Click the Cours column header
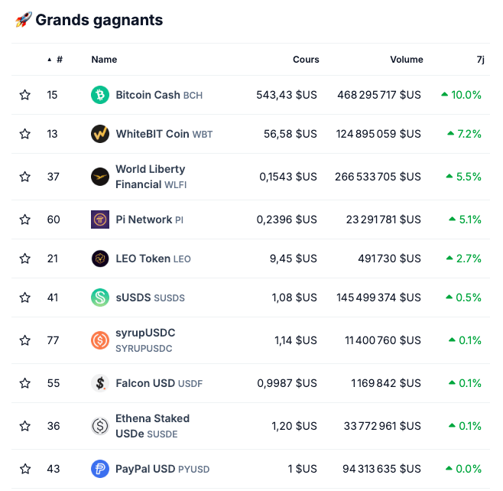The height and width of the screenshot is (491, 503). point(306,60)
